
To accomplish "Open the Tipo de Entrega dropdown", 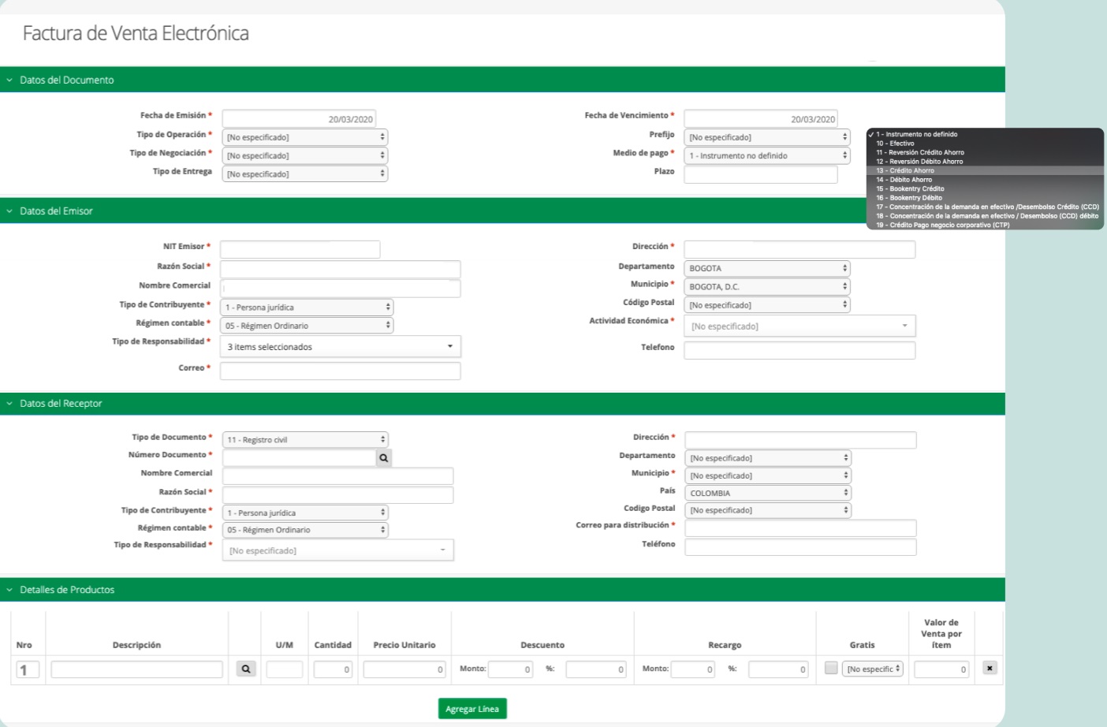I will pos(305,173).
